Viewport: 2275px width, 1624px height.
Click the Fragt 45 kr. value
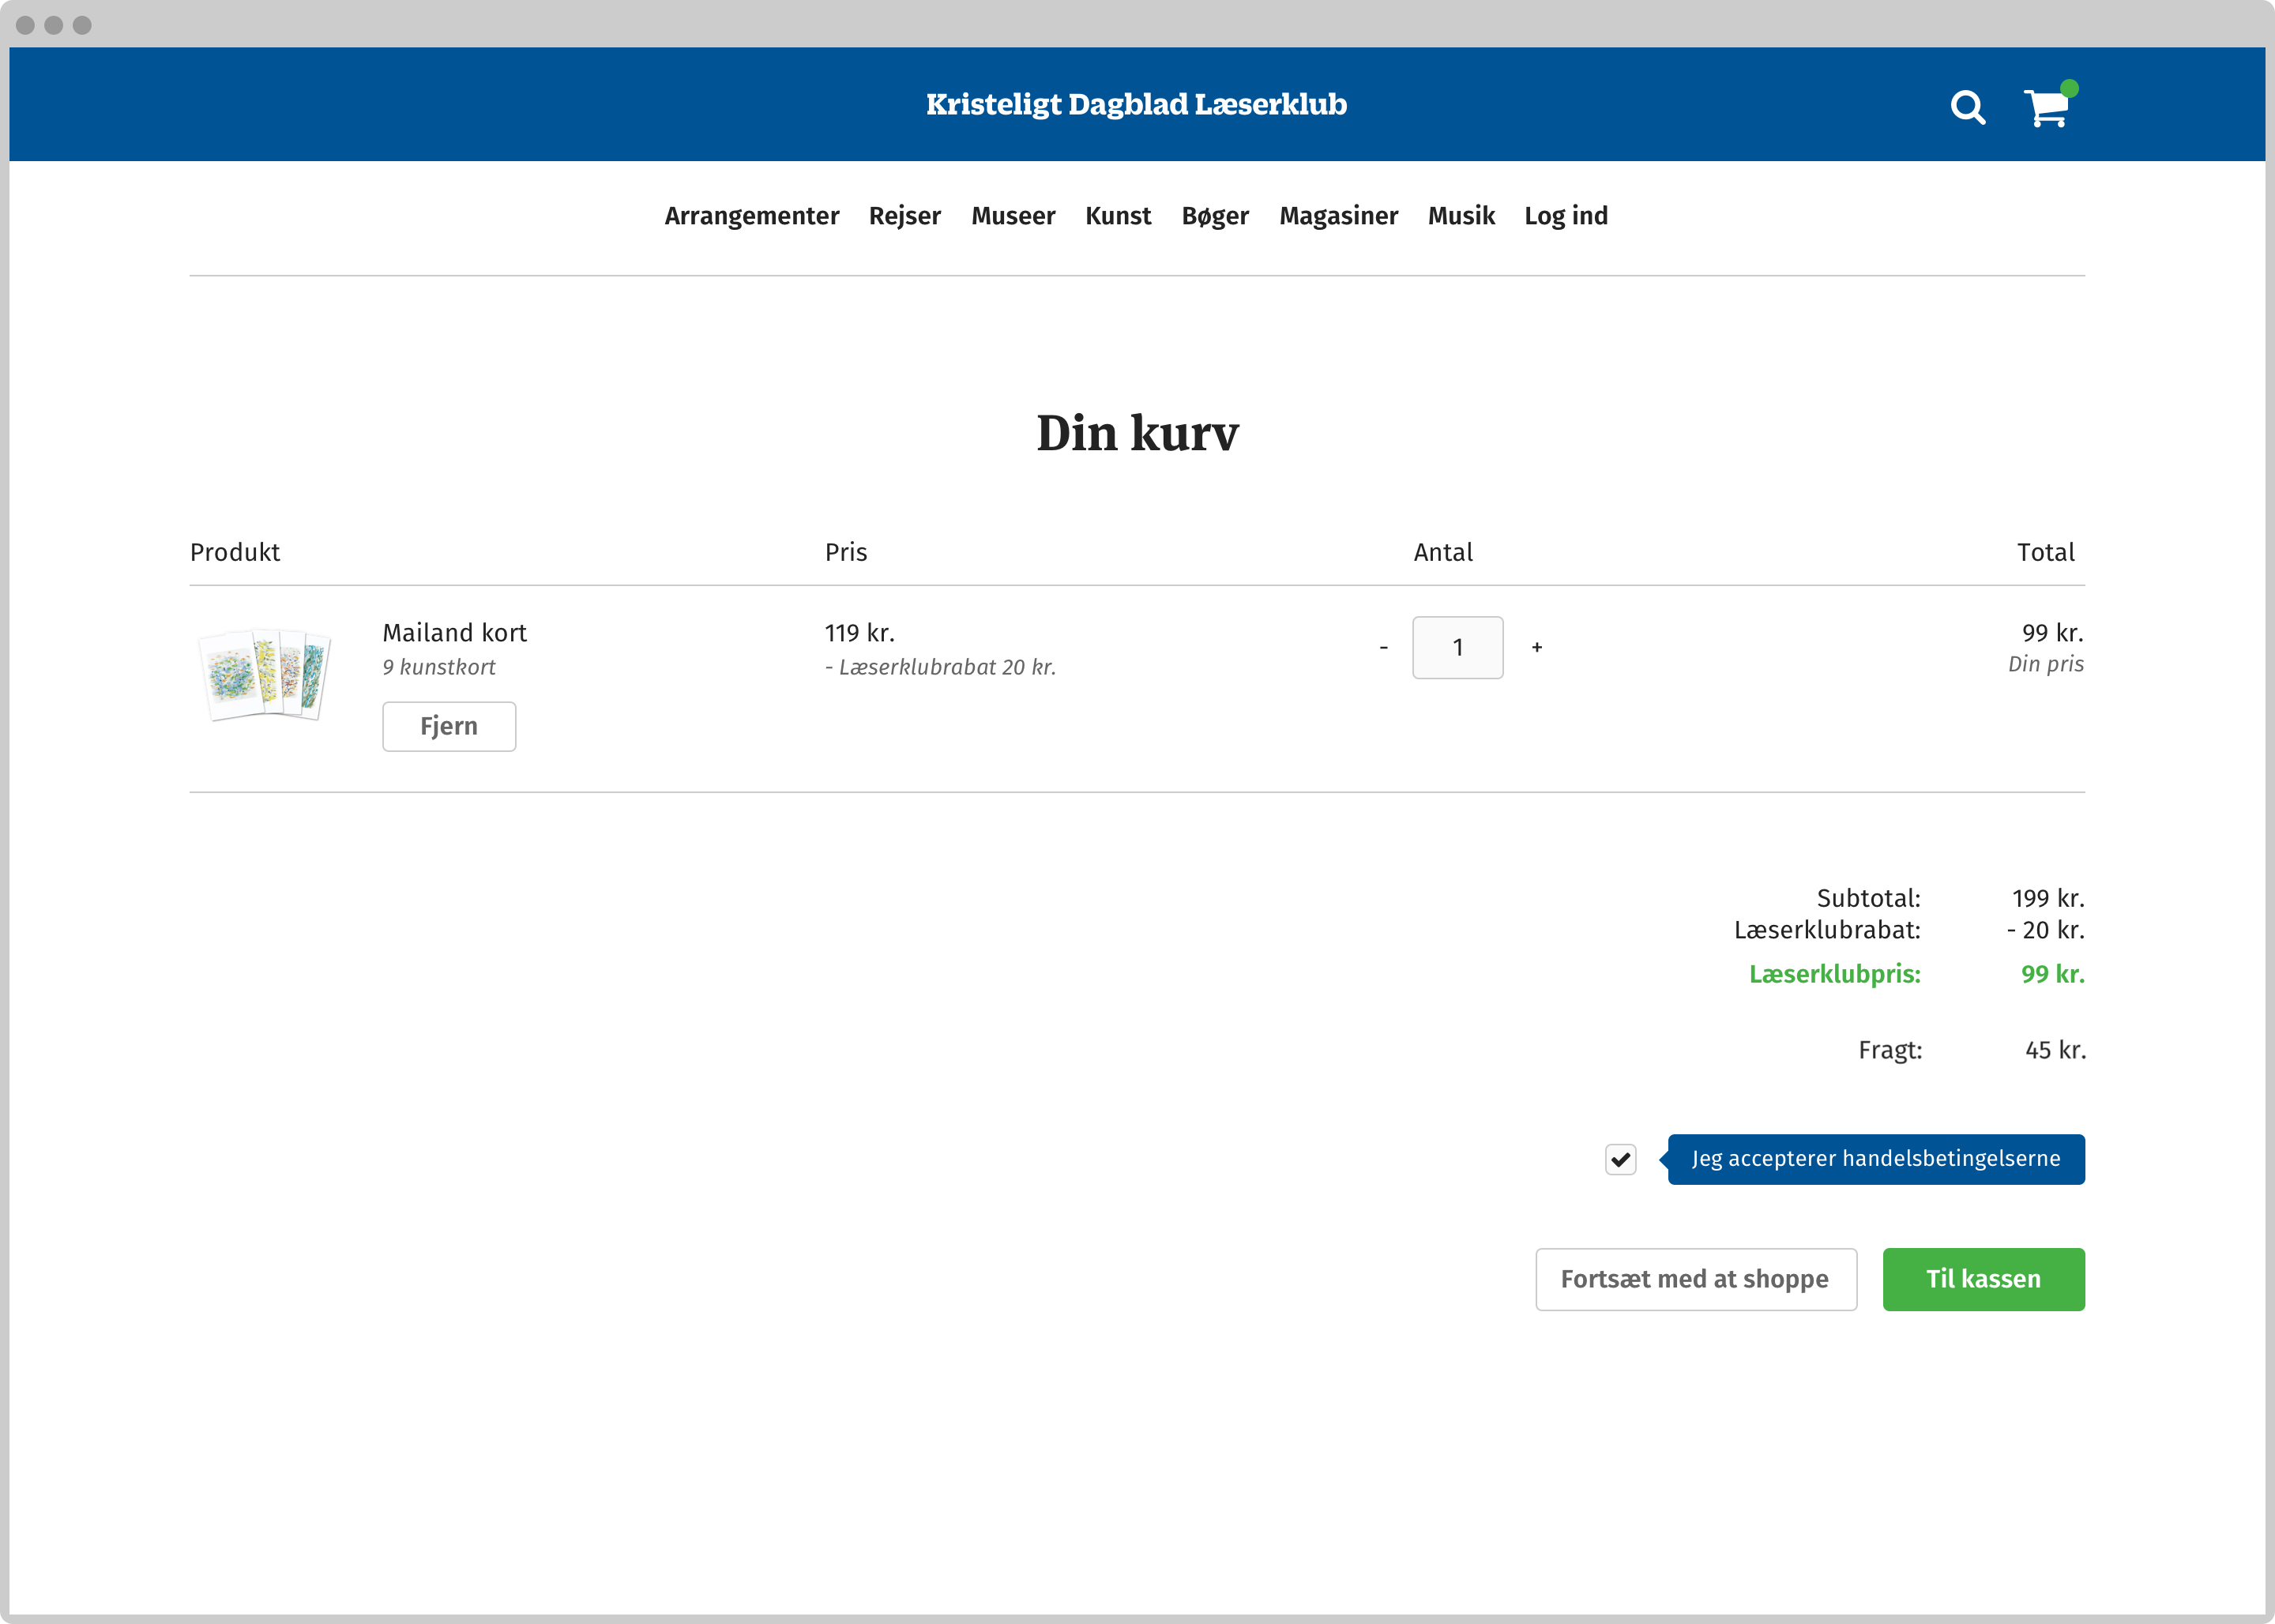click(x=2055, y=1050)
